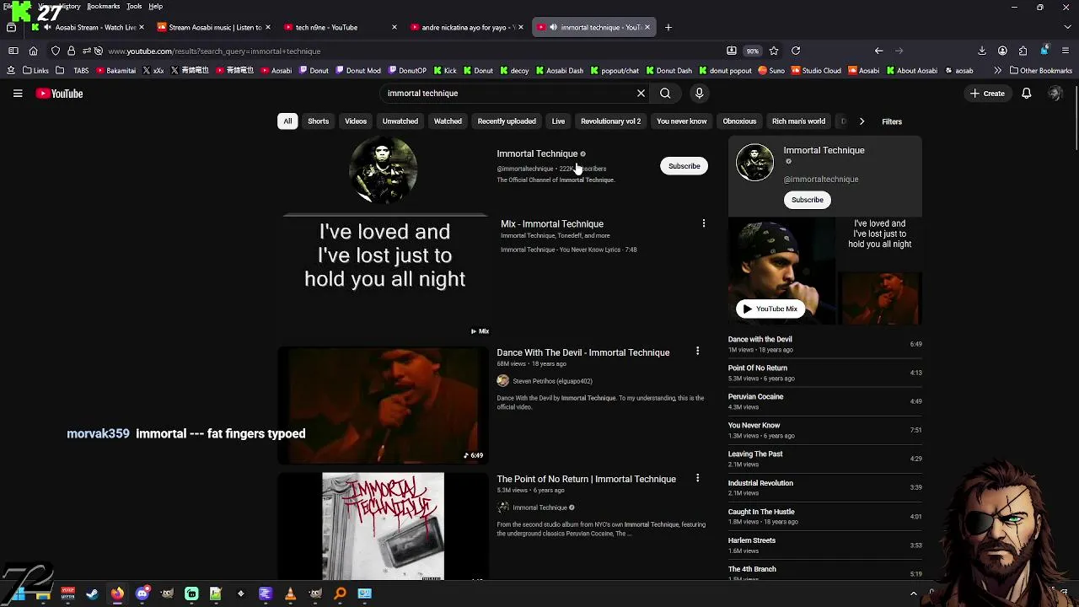
Task: Subscribe to Immortal Technique channel result
Action: (684, 166)
